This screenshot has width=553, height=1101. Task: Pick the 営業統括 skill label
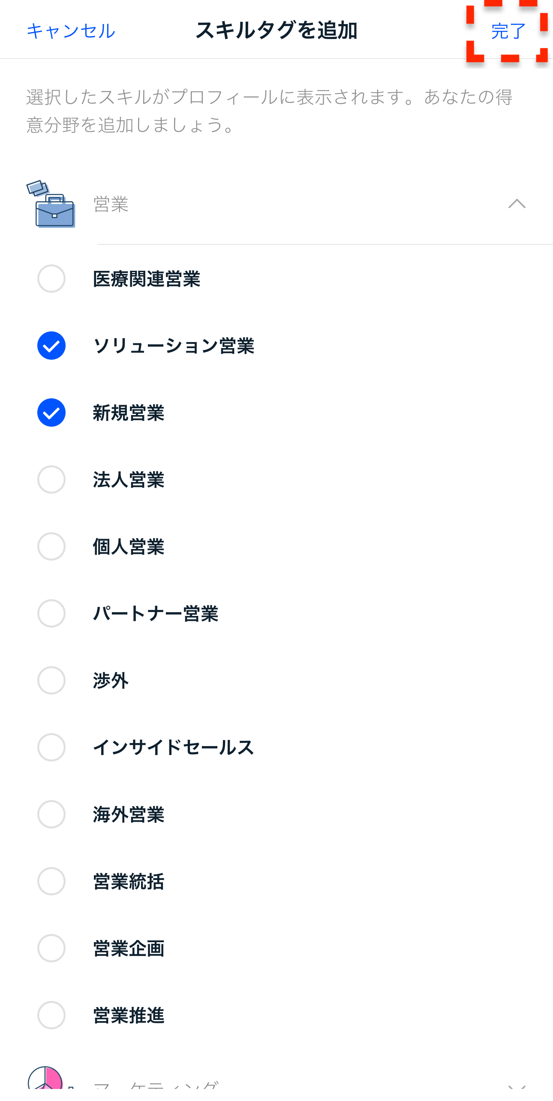click(x=129, y=881)
